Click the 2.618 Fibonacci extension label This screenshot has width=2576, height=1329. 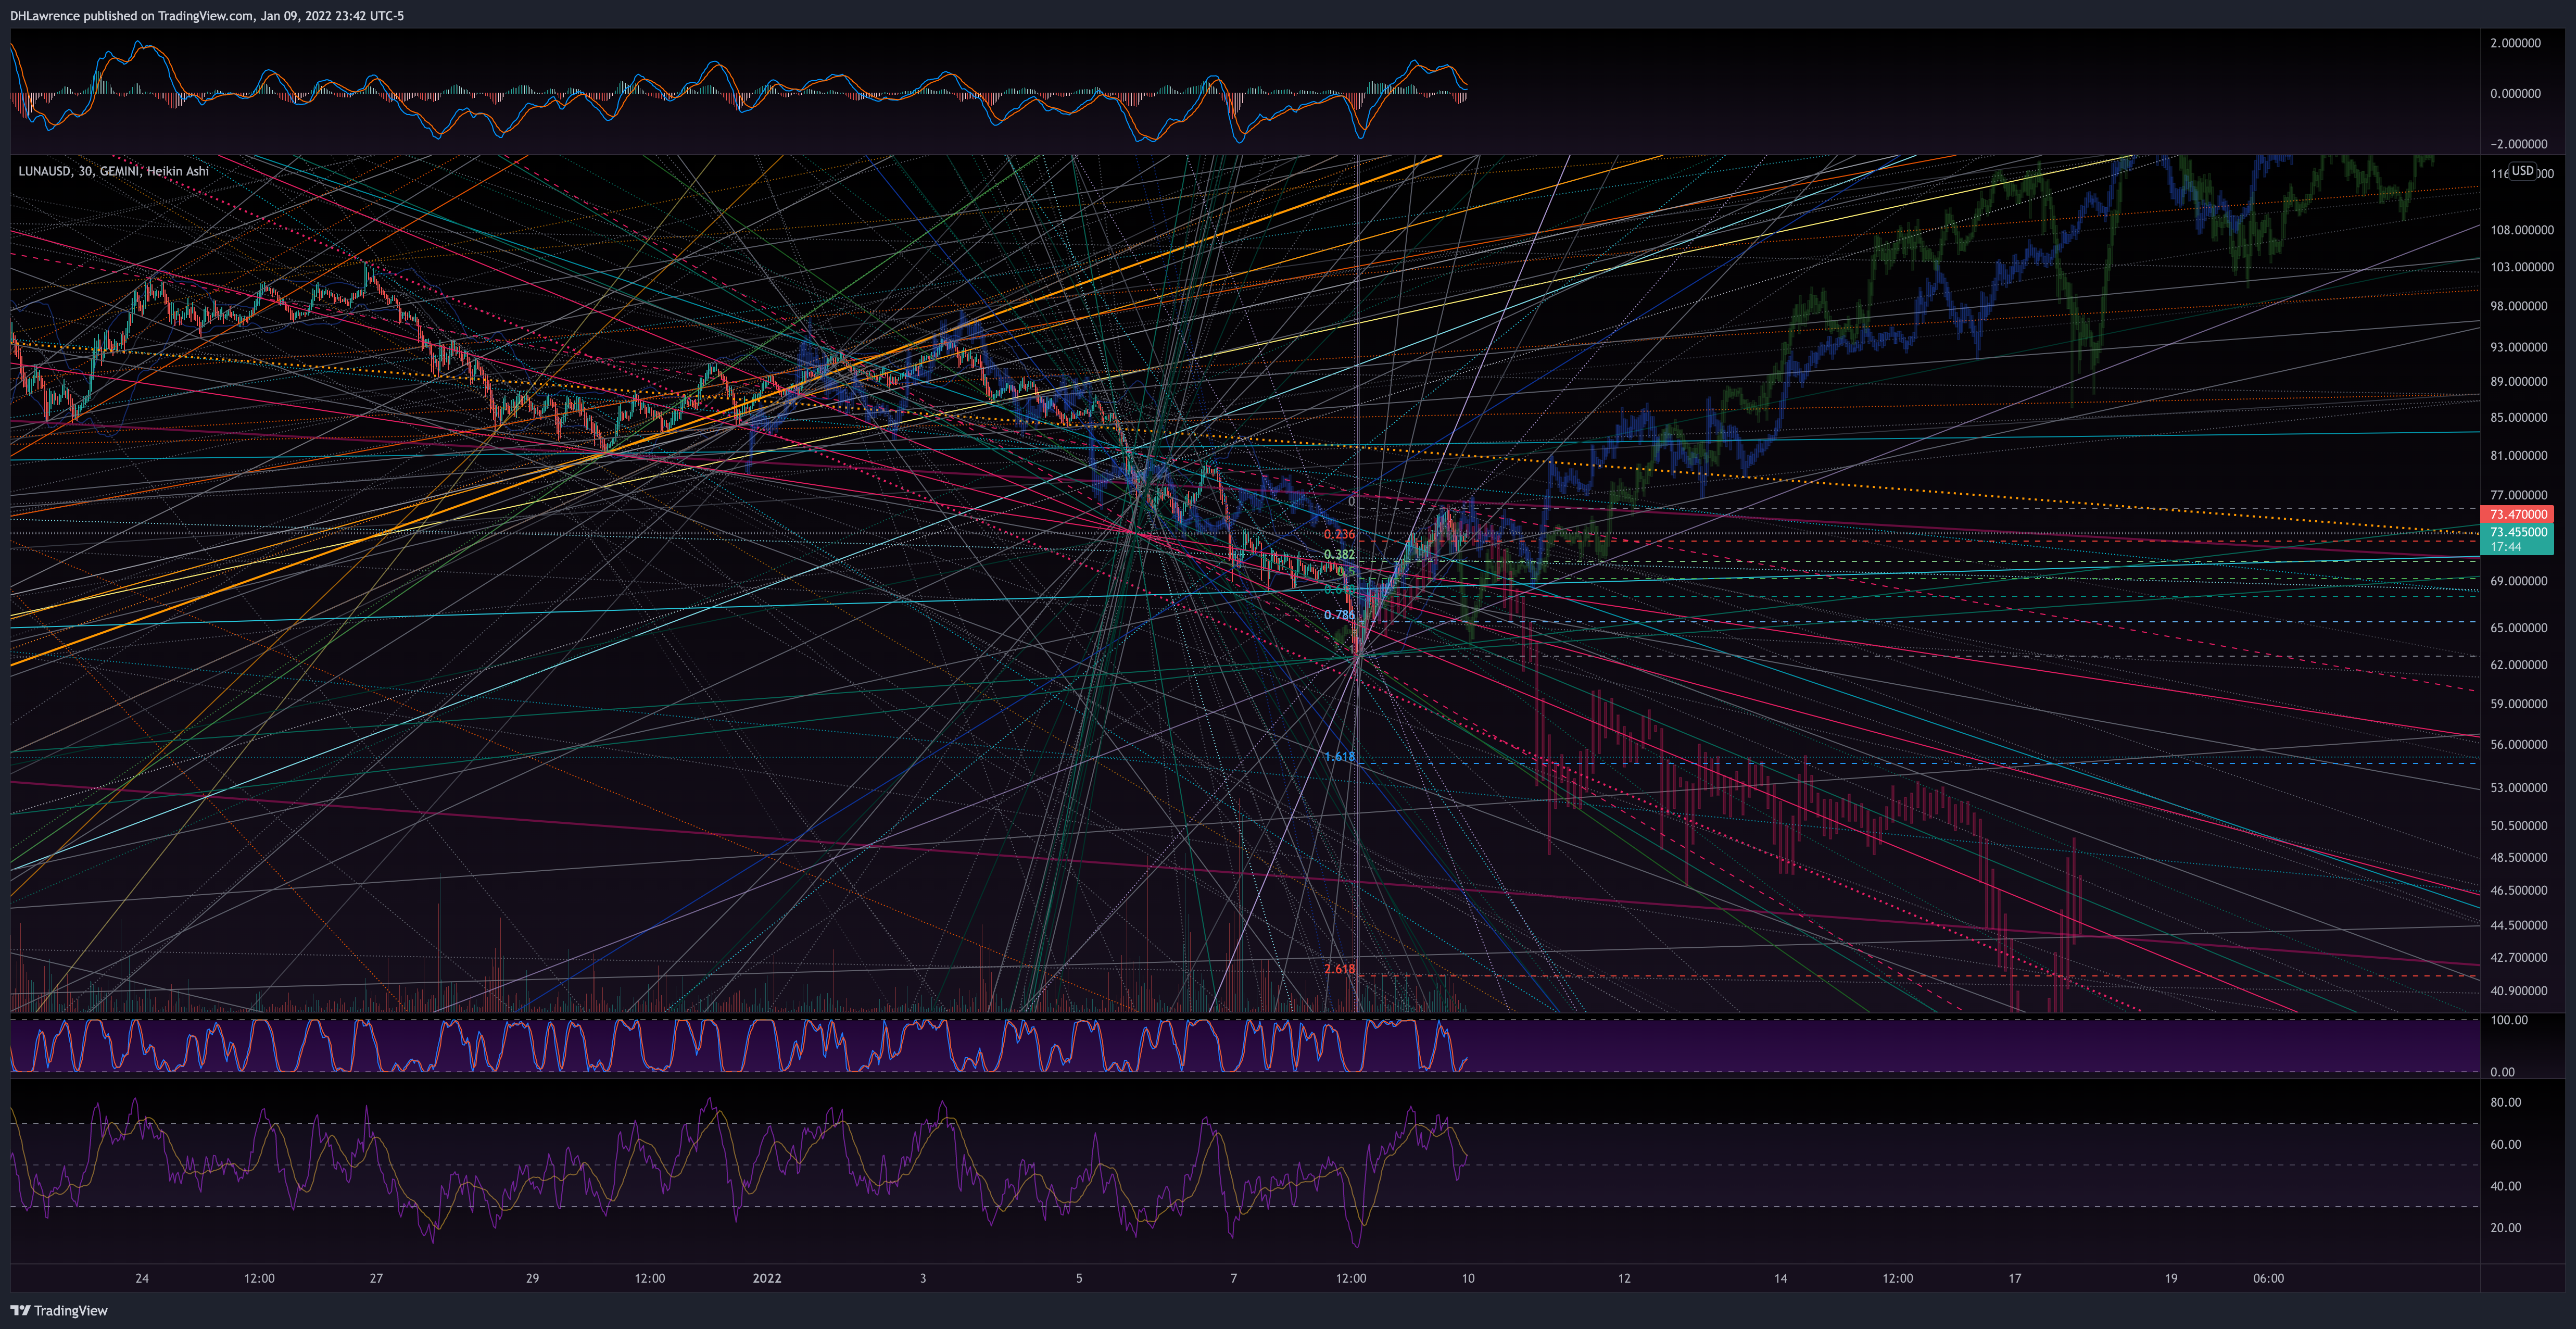coord(1339,969)
